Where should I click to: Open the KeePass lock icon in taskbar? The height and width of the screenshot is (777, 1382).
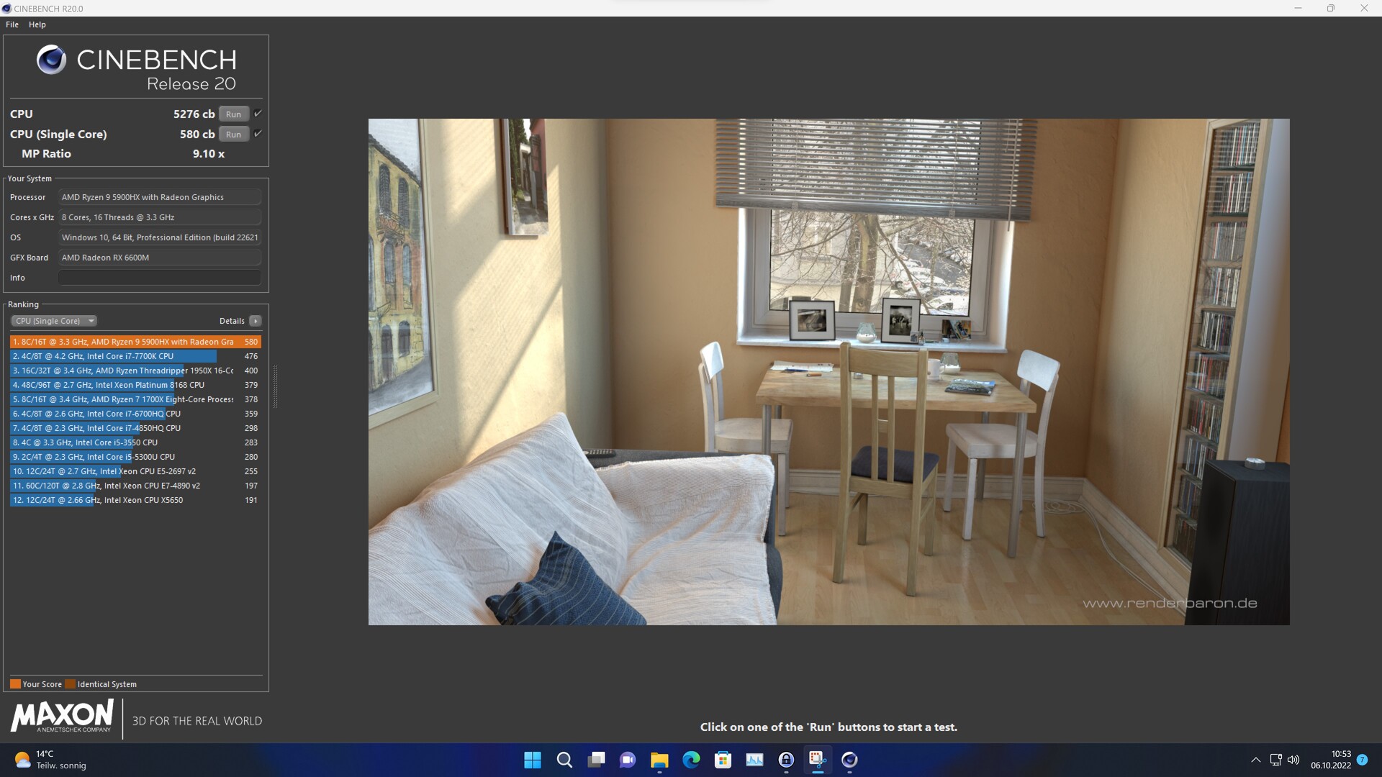point(786,760)
